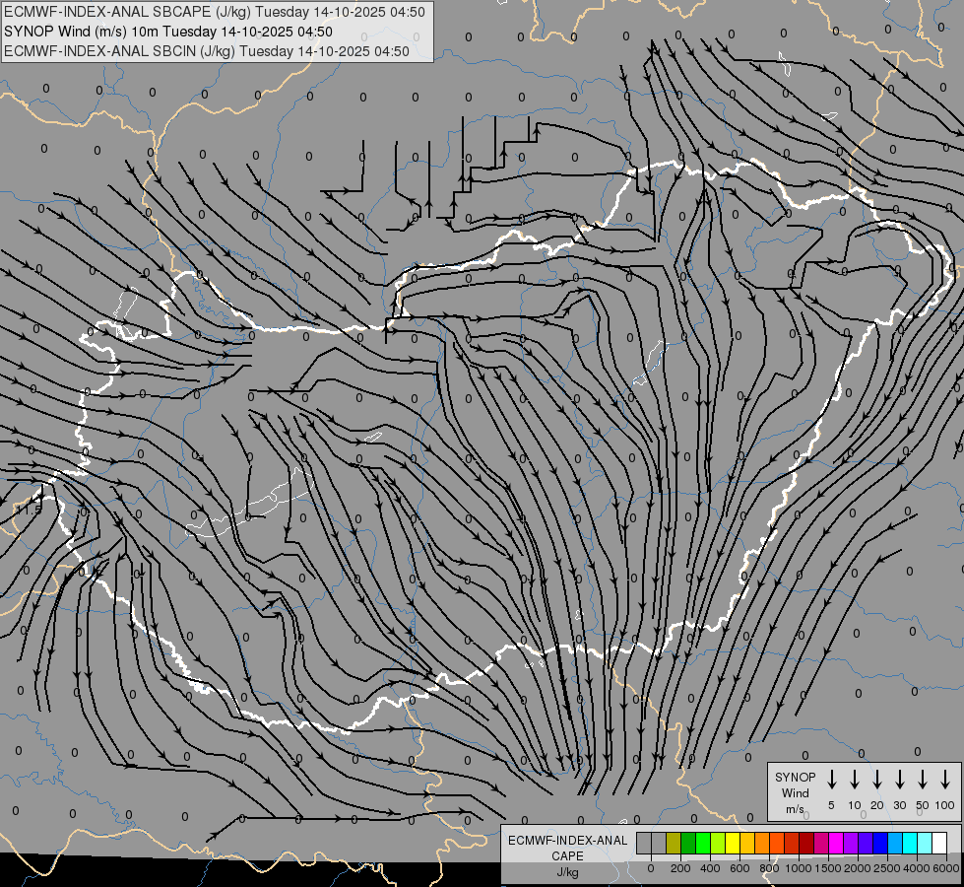The image size is (964, 887).
Task: Click the 1000 label on the CAPE scale
Action: [x=798, y=868]
